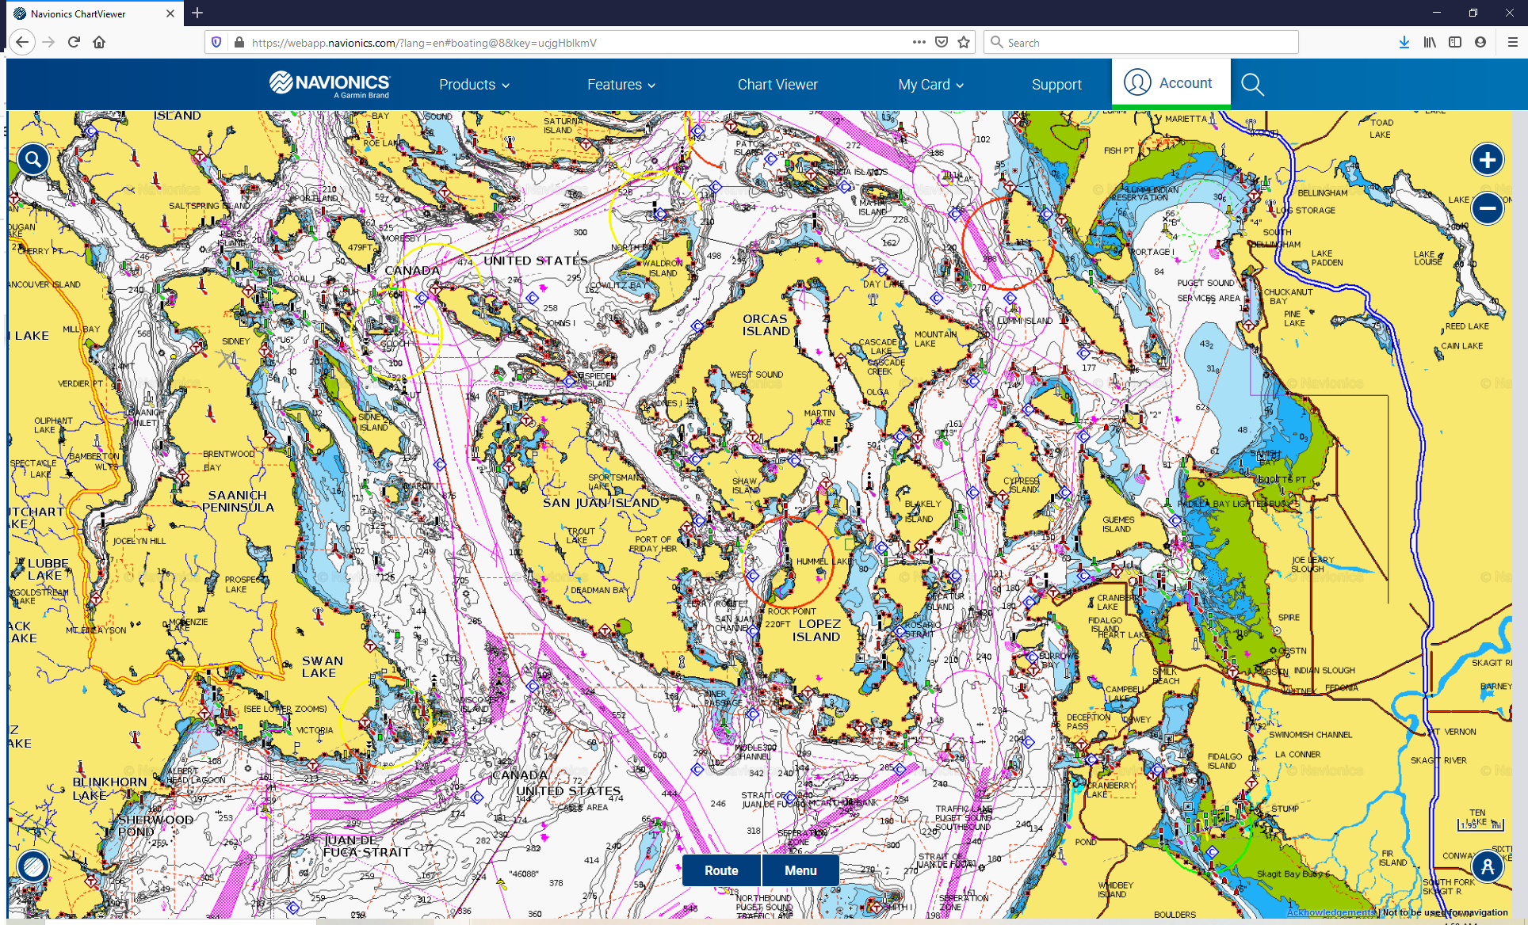This screenshot has height=925, width=1528.
Task: Open the map search magnifier
Action: (x=32, y=159)
